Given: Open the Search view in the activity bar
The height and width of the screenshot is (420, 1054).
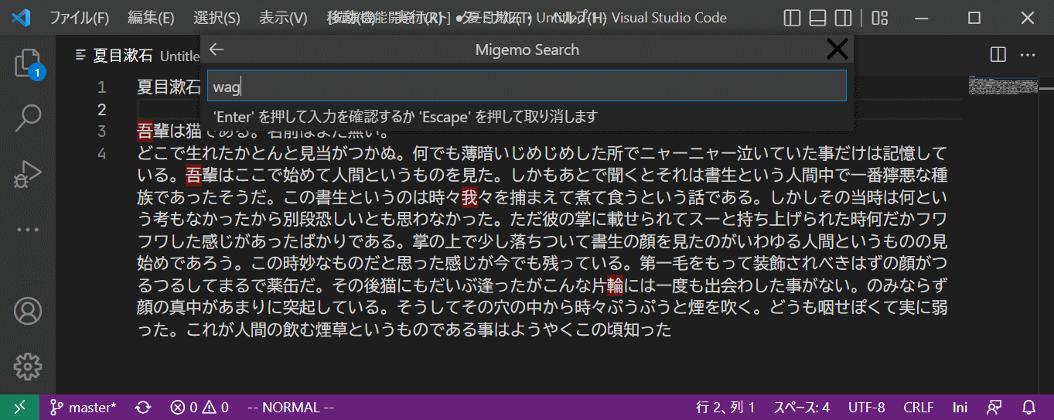Looking at the screenshot, I should point(28,118).
